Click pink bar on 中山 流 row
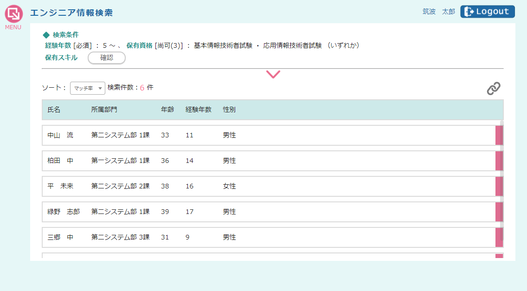 pyautogui.click(x=499, y=135)
